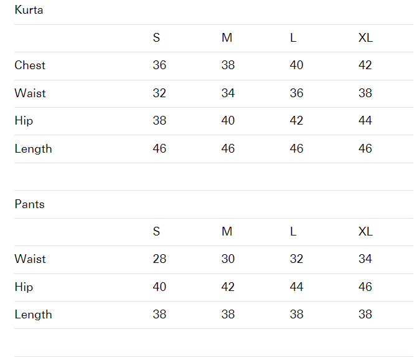Screen dimensions: 419x357
Task: Select Kurta hip value for size L
Action: click(x=297, y=120)
